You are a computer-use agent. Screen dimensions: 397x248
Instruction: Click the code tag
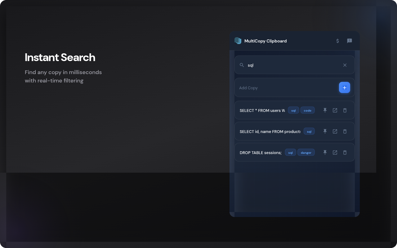(x=308, y=110)
